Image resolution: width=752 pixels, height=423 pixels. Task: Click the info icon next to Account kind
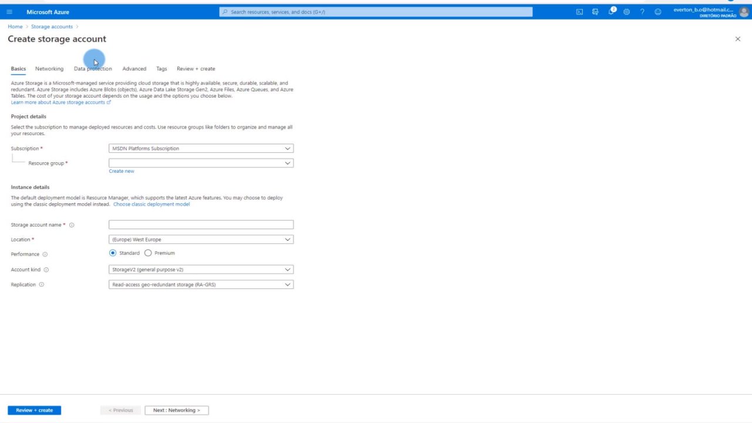tap(46, 270)
